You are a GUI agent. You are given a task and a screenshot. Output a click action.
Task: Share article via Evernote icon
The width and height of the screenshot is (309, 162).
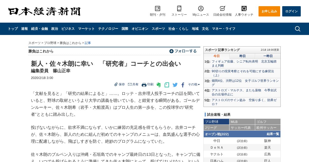(x=159, y=85)
